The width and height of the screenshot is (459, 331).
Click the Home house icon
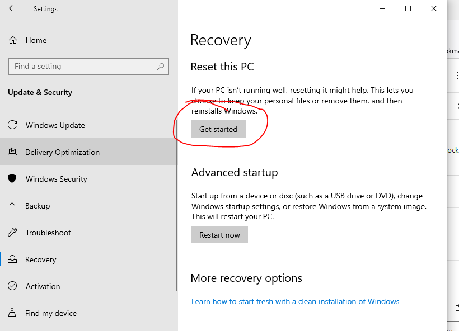12,40
